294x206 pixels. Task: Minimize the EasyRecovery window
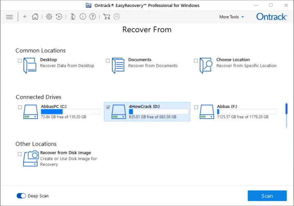click(x=256, y=5)
